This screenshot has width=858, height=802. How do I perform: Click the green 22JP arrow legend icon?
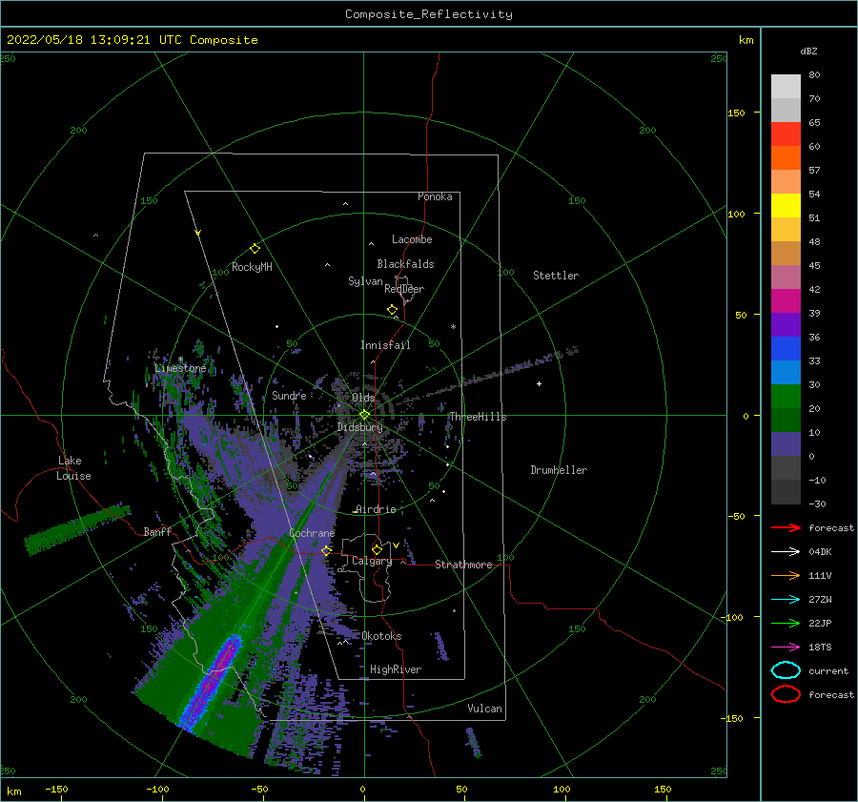[x=786, y=623]
